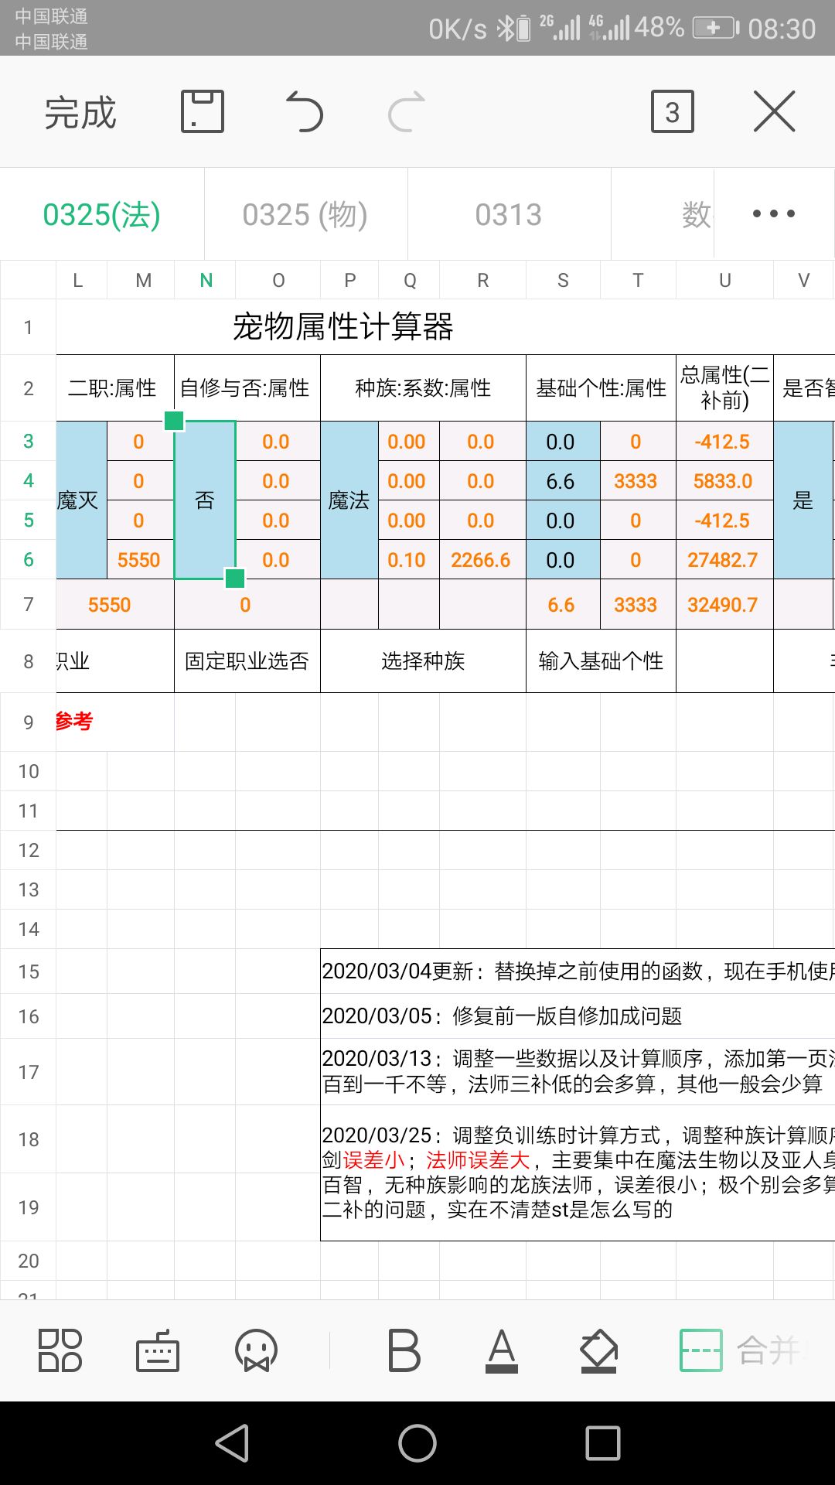The height and width of the screenshot is (1485, 835).
Task: Switch to the 0325 (物) sheet tab
Action: coord(305,214)
